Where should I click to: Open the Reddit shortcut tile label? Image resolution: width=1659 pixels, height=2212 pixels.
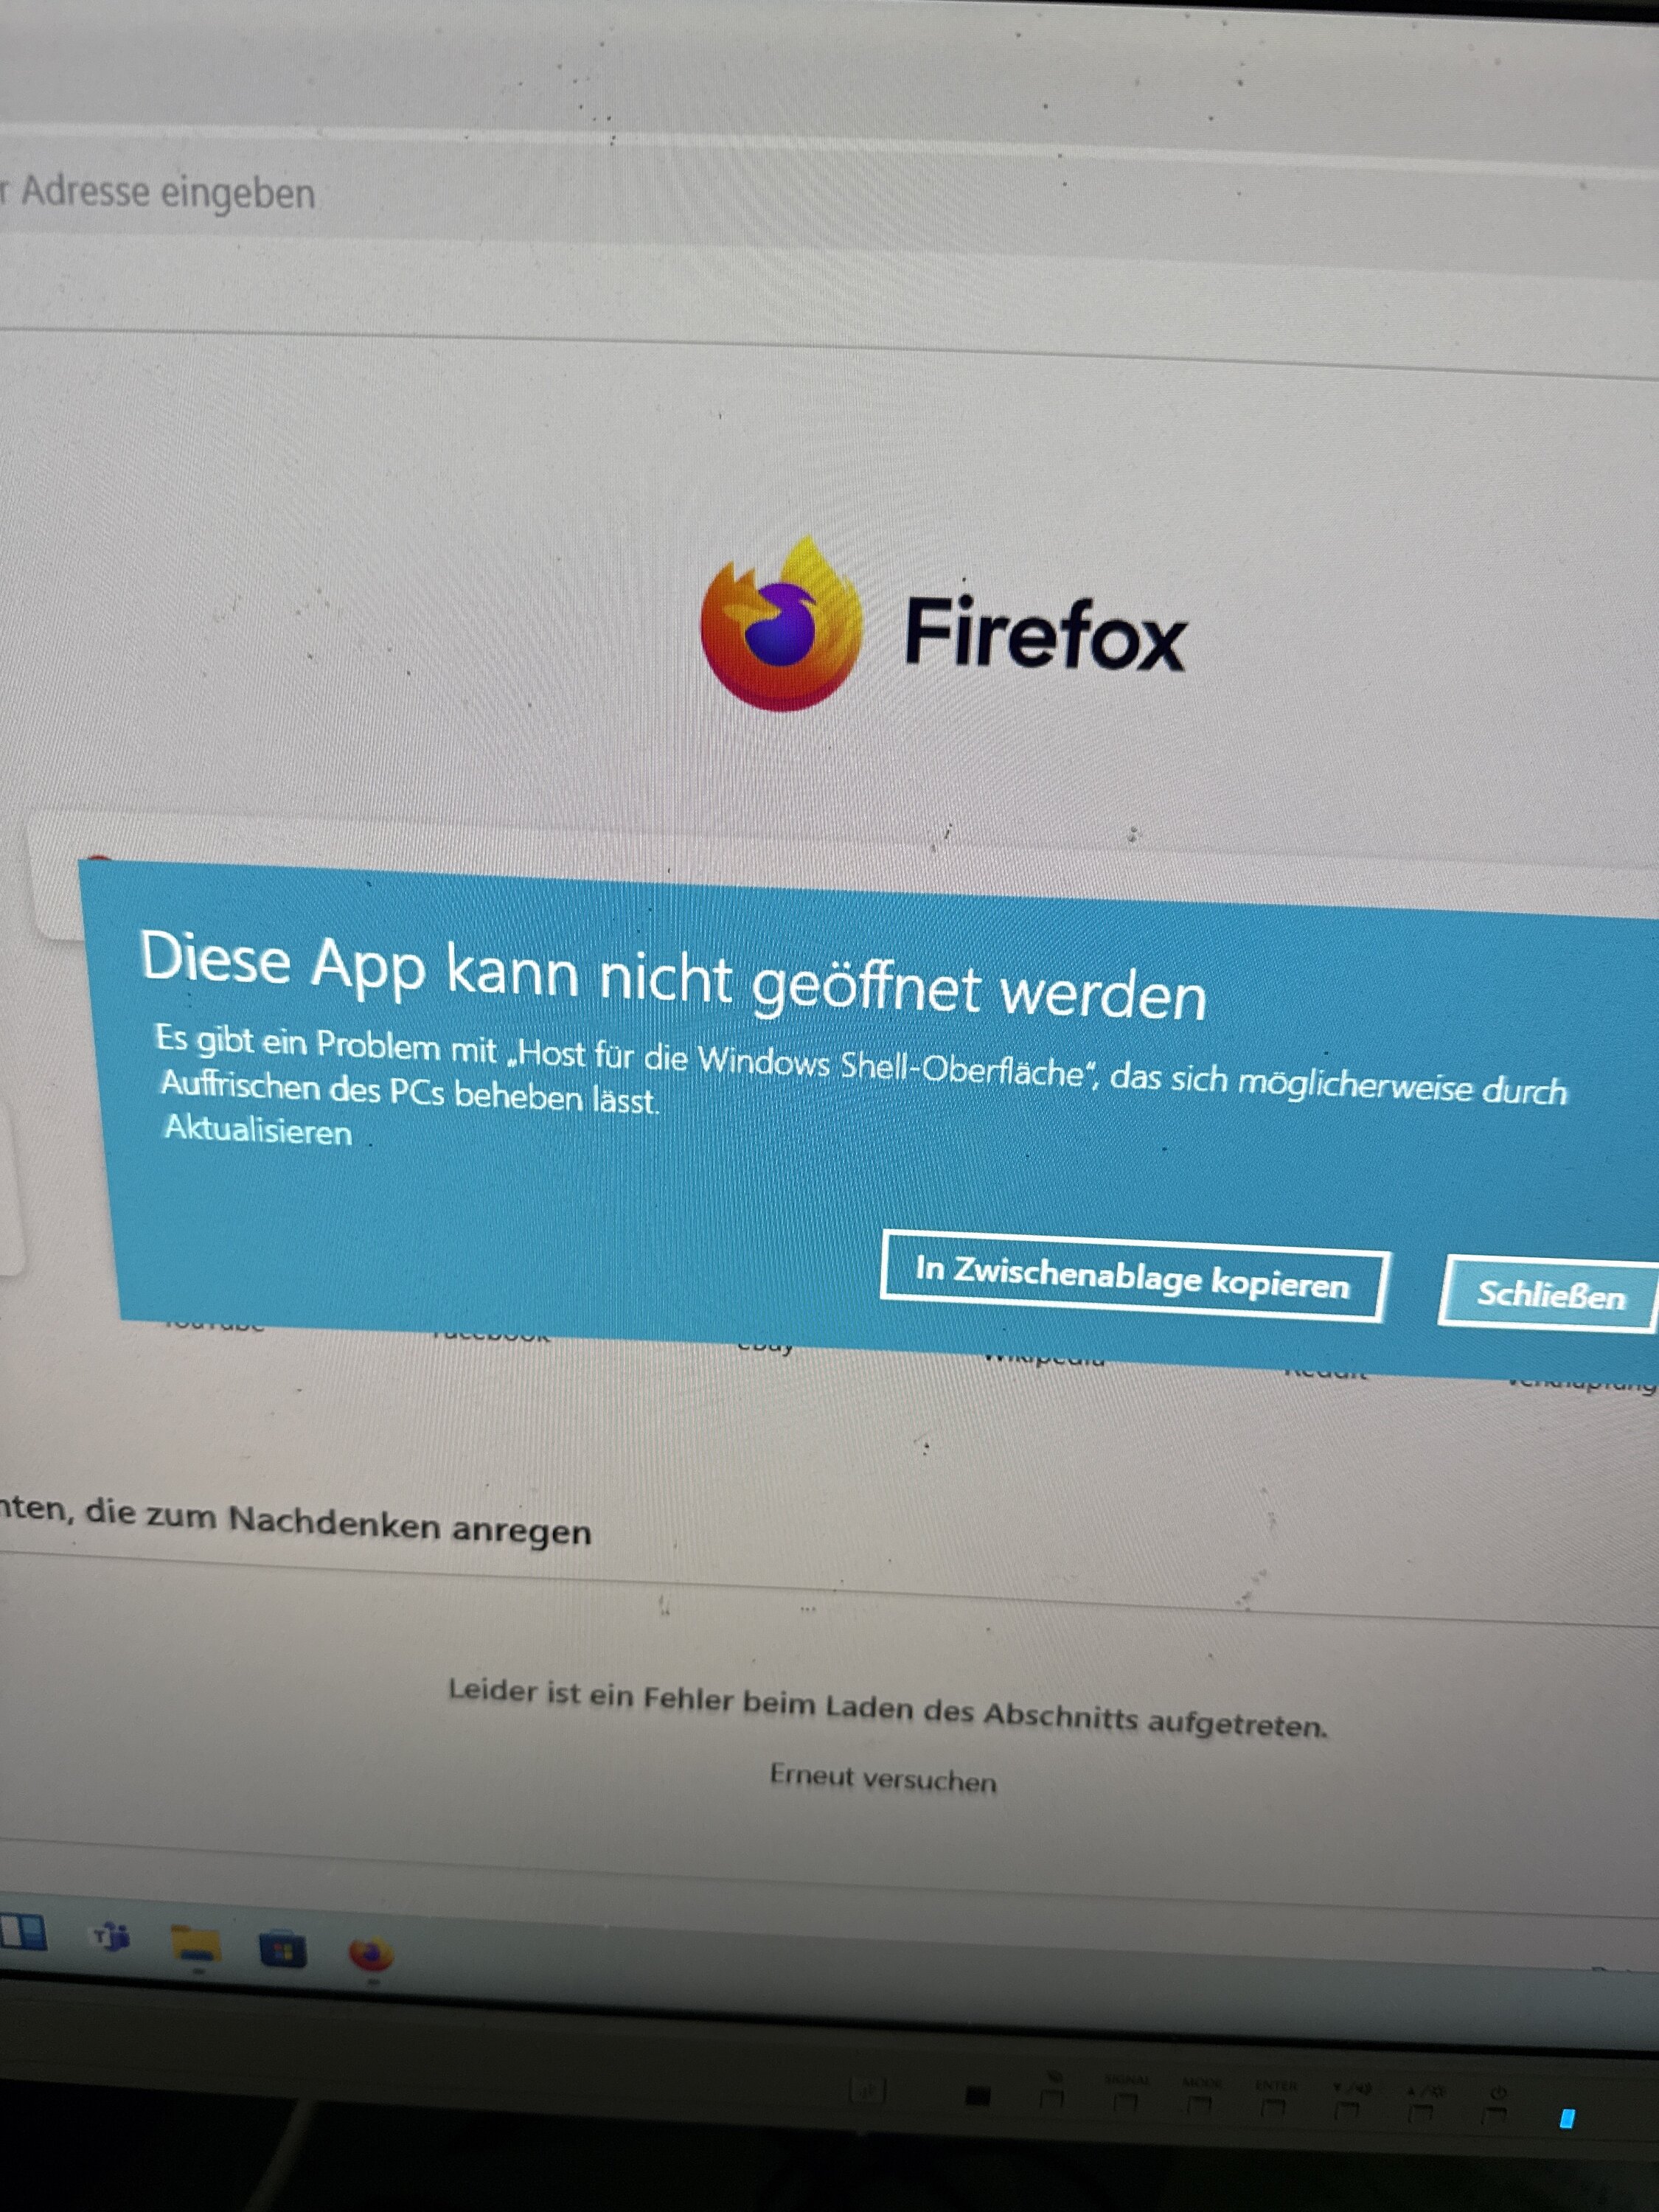click(x=1325, y=1373)
